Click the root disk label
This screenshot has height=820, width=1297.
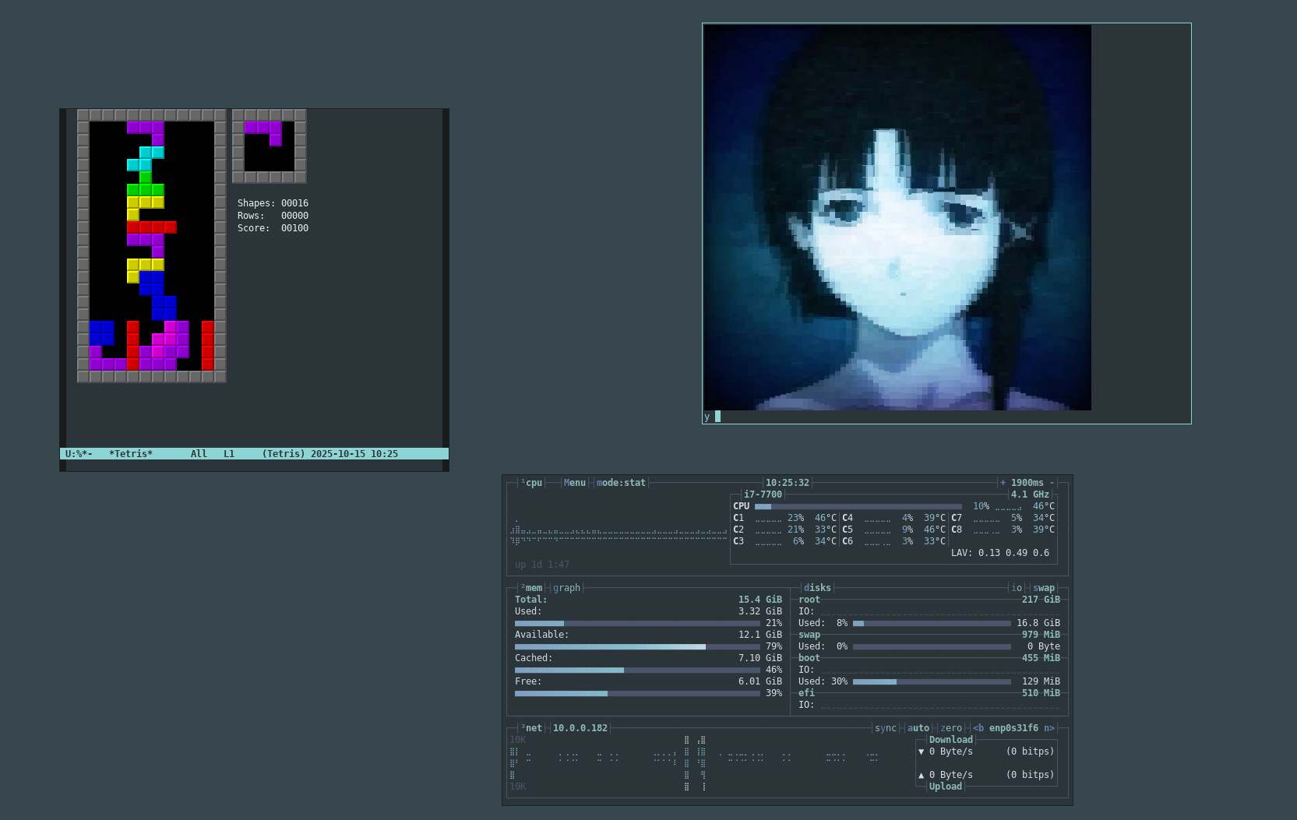click(x=809, y=600)
